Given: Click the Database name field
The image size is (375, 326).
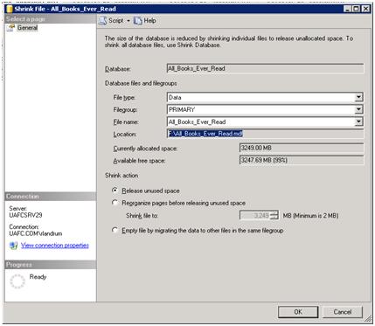Looking at the screenshot, I should (265, 68).
